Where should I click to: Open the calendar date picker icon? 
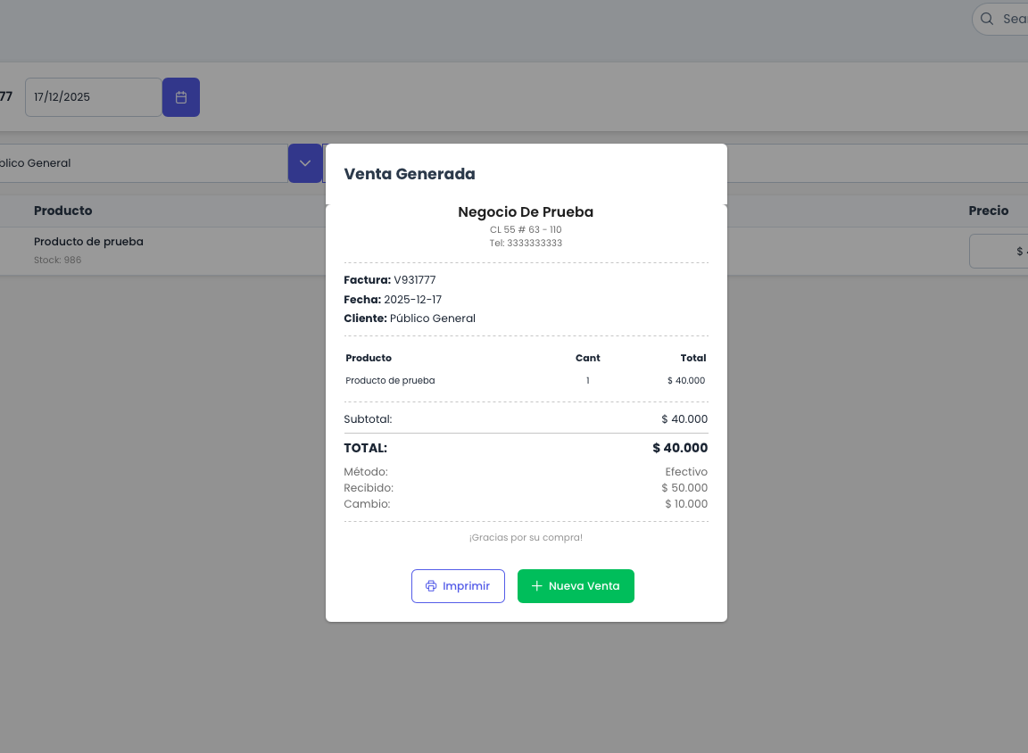[181, 97]
